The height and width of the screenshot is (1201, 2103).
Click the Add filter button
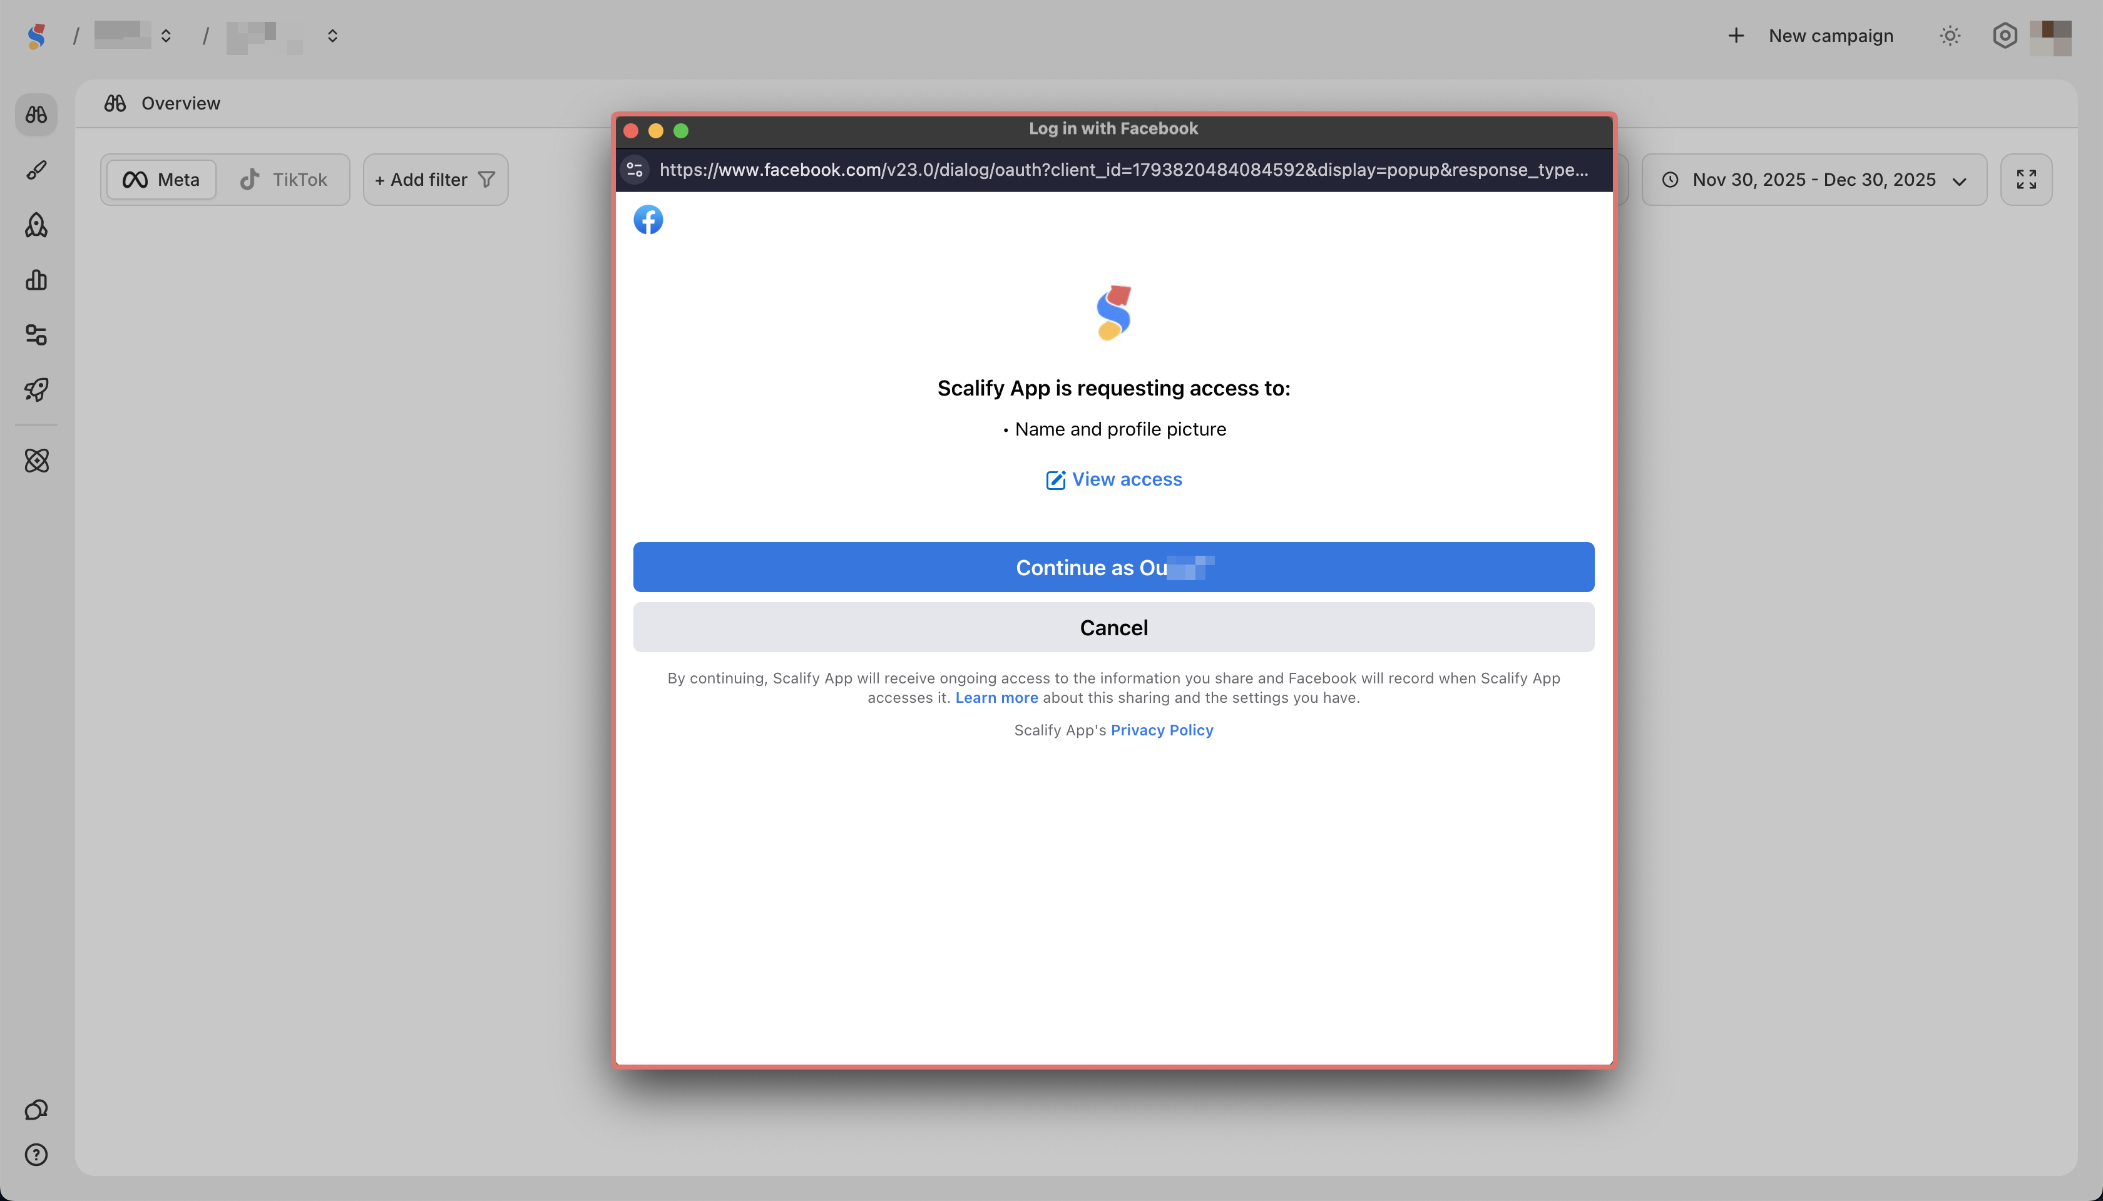click(x=434, y=180)
